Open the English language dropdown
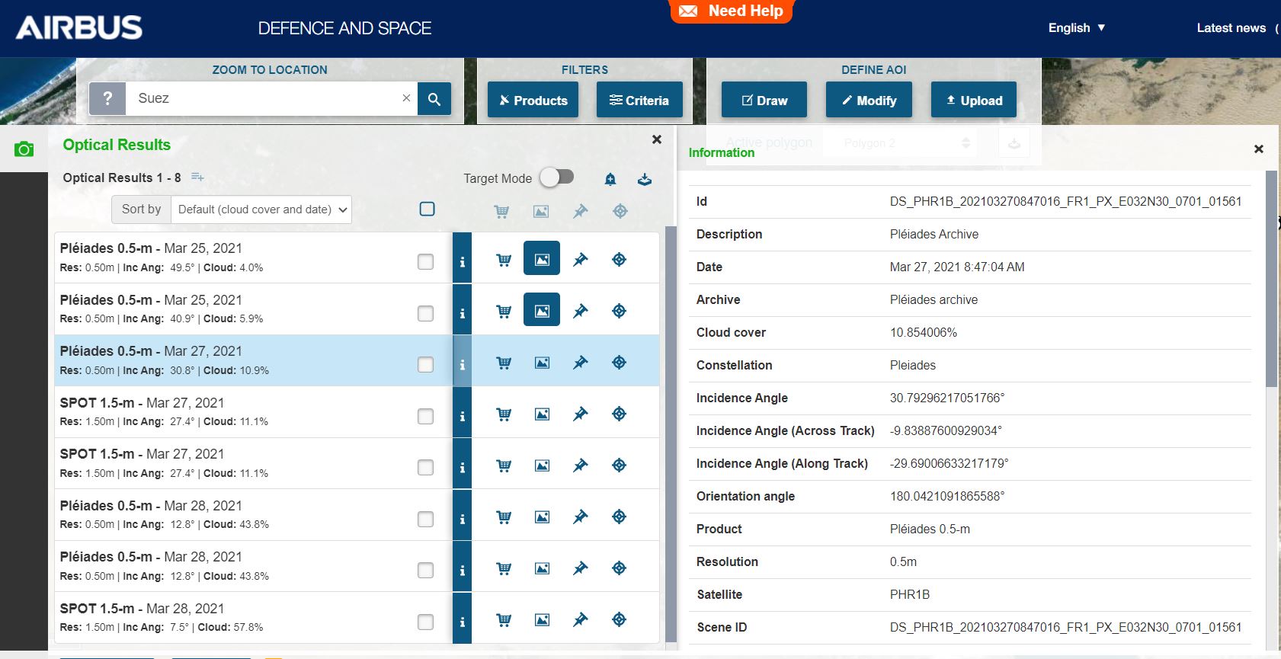 click(1077, 27)
